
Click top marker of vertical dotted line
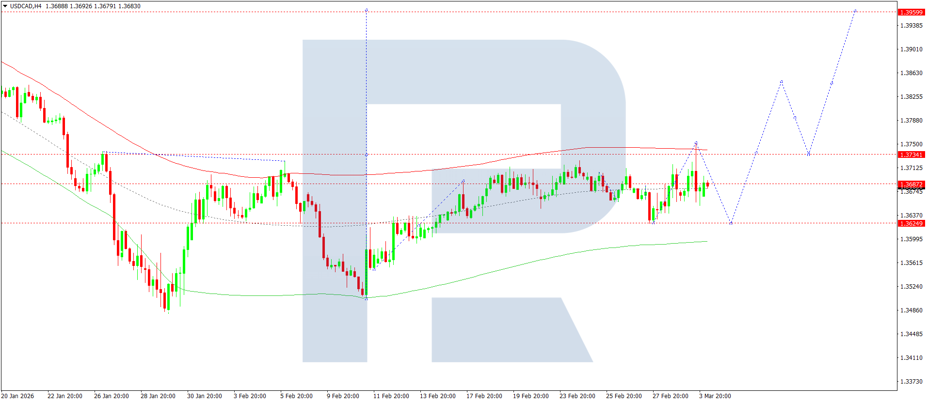[366, 10]
